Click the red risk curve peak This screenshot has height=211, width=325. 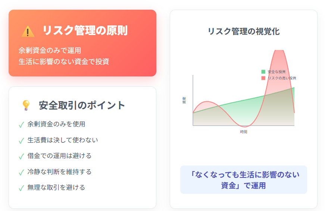coord(279,51)
